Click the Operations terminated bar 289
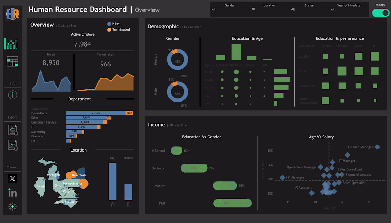This screenshot has height=223, width=391. 129,113
